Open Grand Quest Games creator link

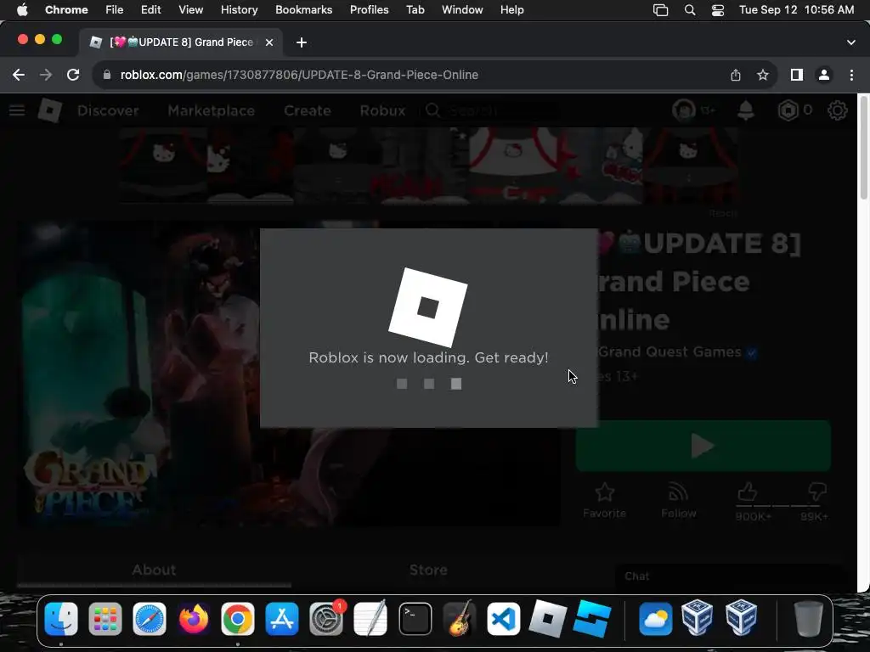669,351
